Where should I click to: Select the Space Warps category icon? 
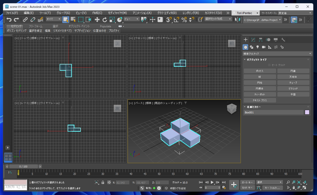pyautogui.click(x=276, y=47)
